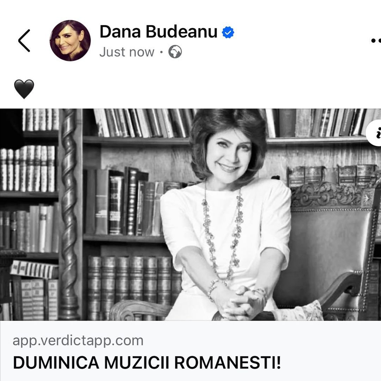Open the three-dot post options menu
Image resolution: width=381 pixels, height=381 pixels.
pos(376,41)
